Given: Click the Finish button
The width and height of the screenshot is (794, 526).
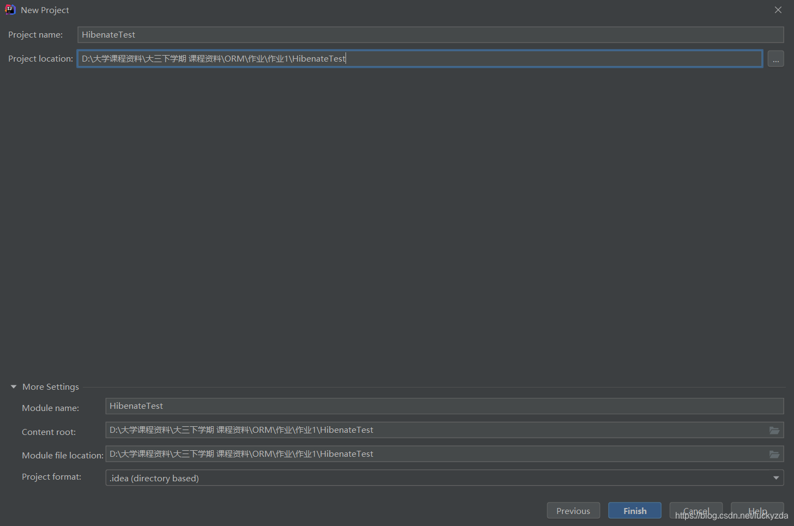Looking at the screenshot, I should (x=635, y=511).
